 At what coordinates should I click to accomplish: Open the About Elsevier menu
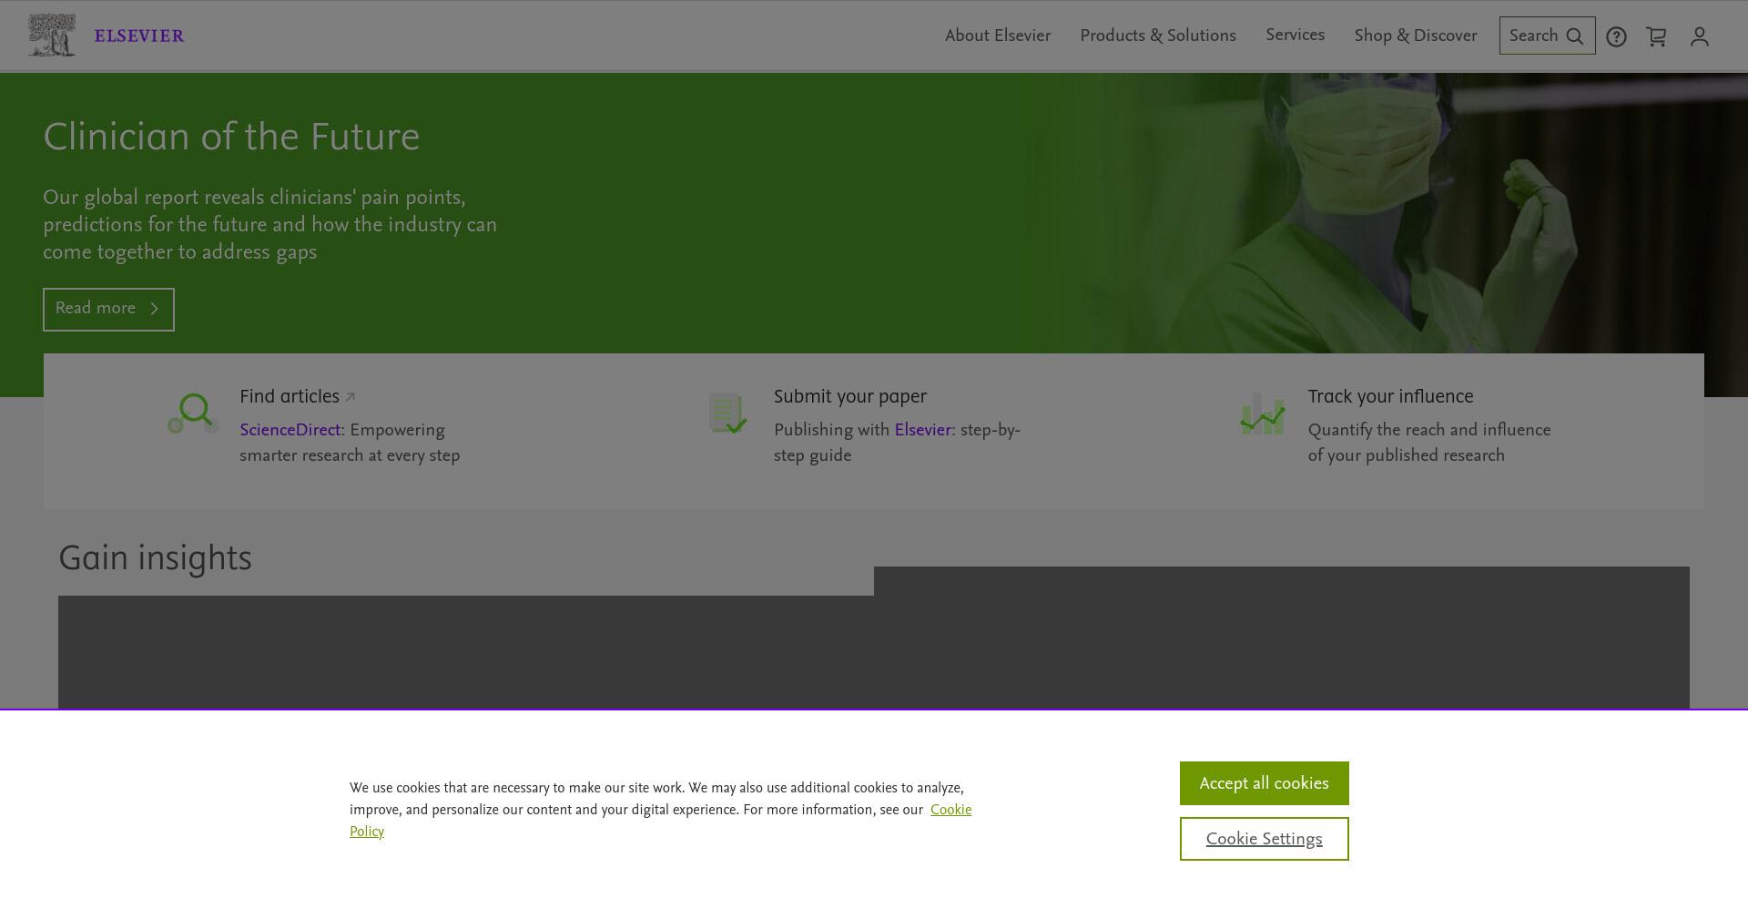click(x=998, y=36)
